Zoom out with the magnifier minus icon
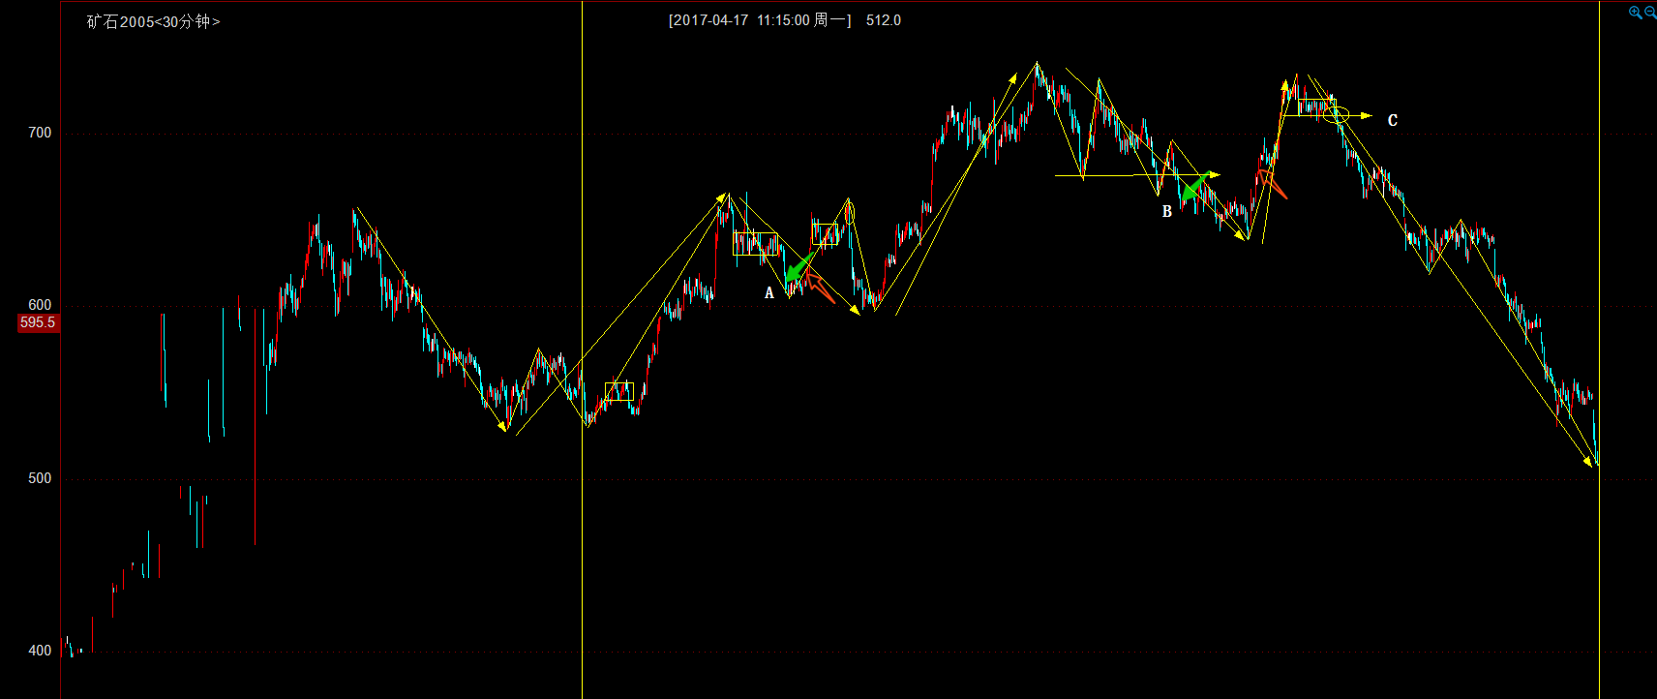The width and height of the screenshot is (1657, 699). pos(1650,13)
